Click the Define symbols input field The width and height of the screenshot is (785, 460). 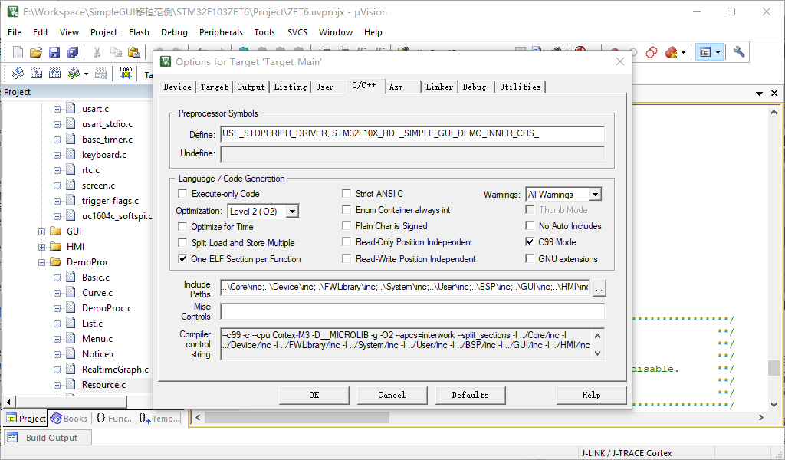coord(412,133)
